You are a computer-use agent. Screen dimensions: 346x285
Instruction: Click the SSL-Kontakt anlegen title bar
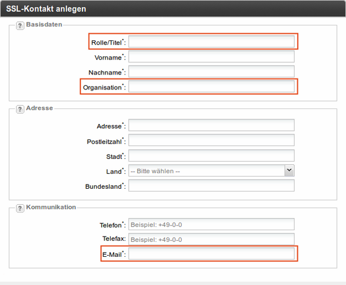pyautogui.click(x=173, y=9)
